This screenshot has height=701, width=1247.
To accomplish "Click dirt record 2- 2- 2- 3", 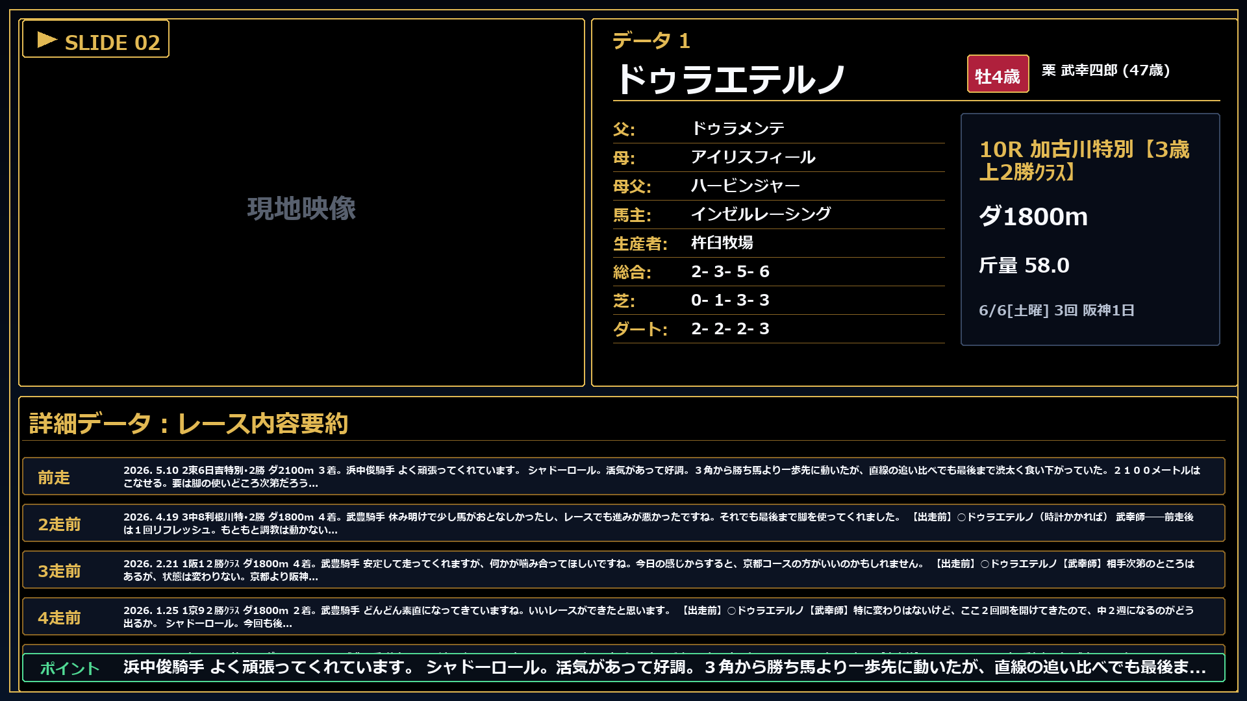I will 730,328.
